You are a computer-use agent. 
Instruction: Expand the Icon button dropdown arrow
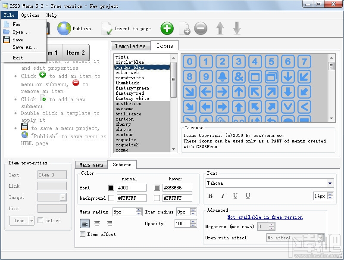pos(31,220)
